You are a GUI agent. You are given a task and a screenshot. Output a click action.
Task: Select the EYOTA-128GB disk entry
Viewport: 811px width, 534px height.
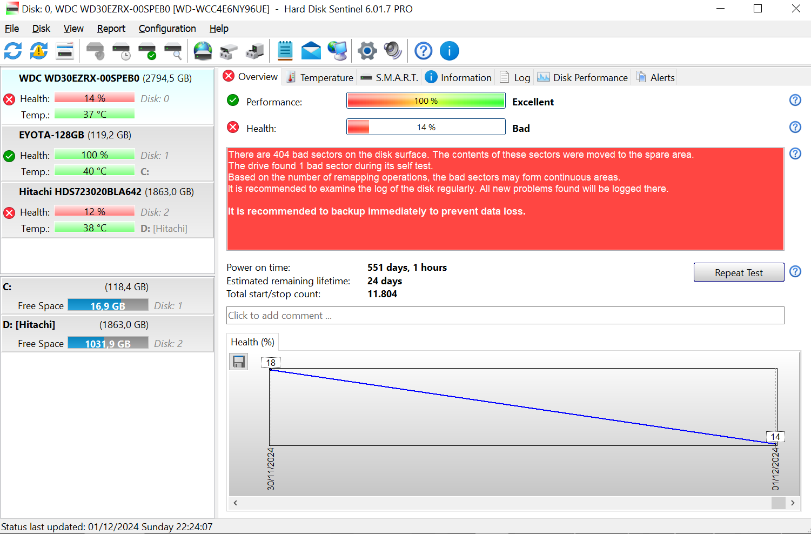point(108,153)
